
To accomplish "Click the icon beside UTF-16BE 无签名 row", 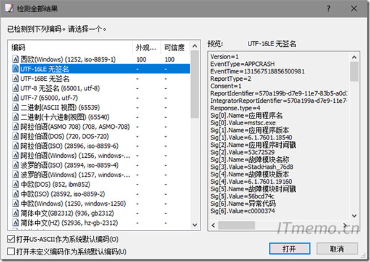I will tap(15, 78).
